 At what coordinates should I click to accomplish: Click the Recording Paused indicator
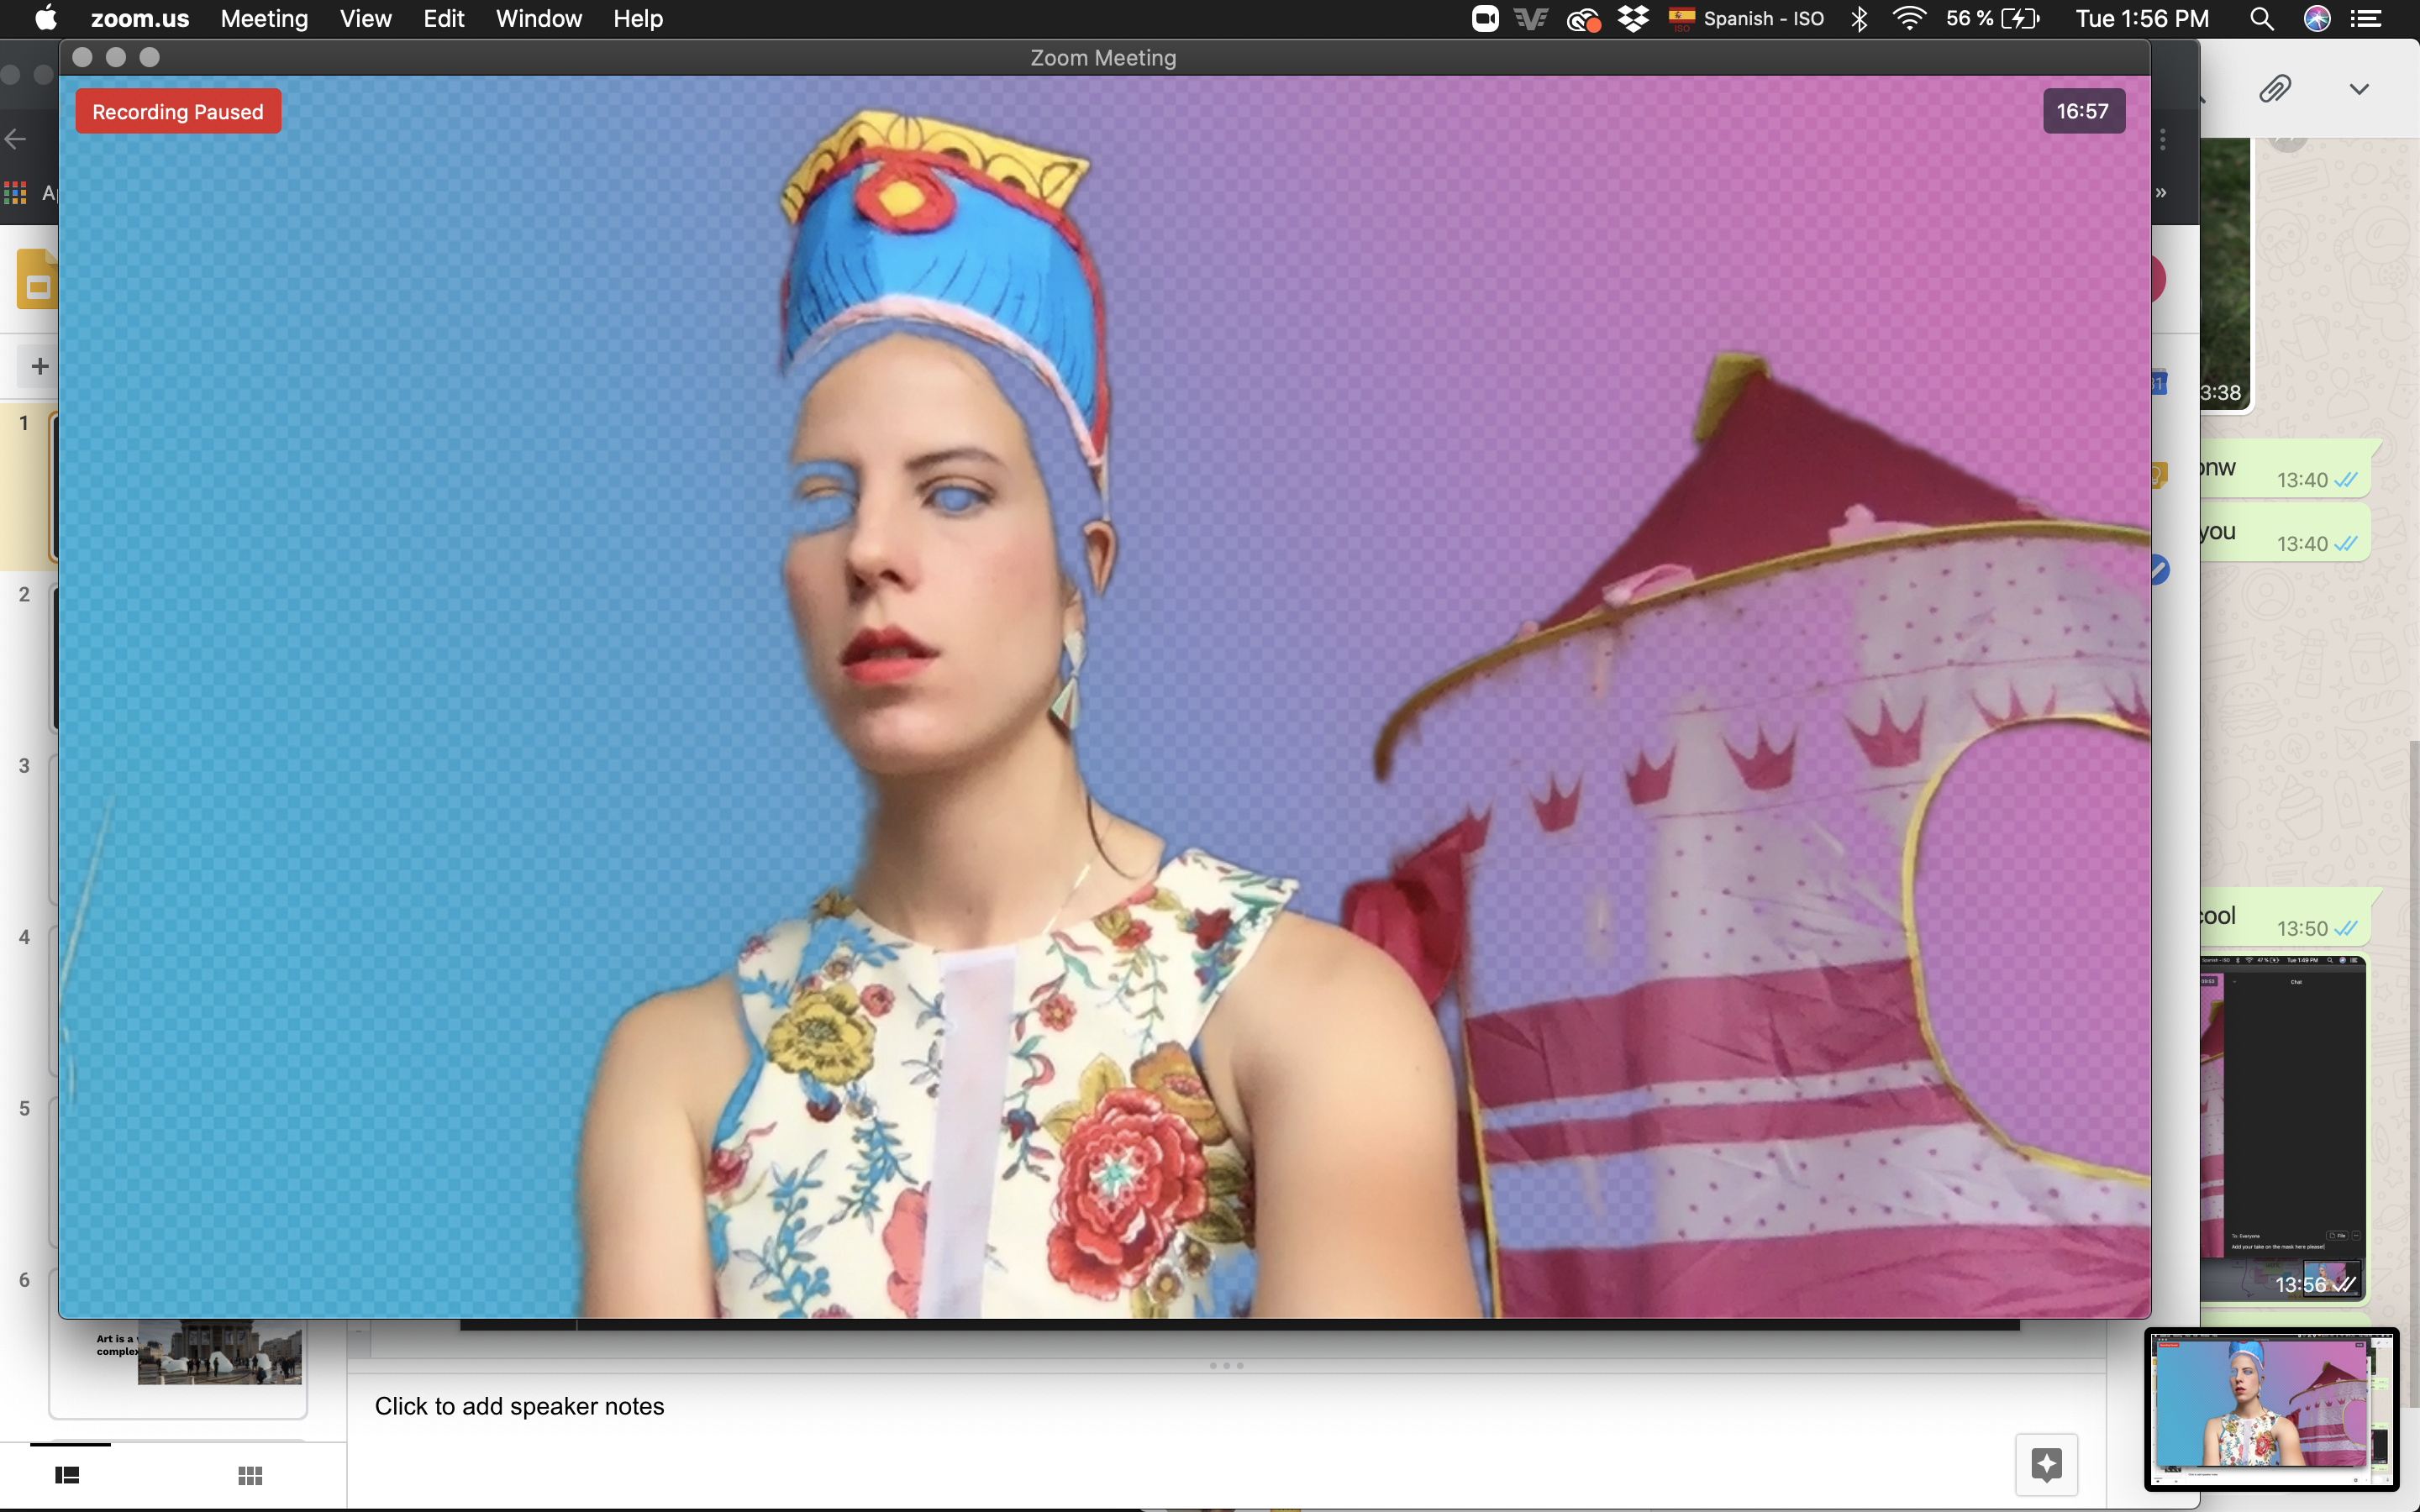(x=178, y=112)
